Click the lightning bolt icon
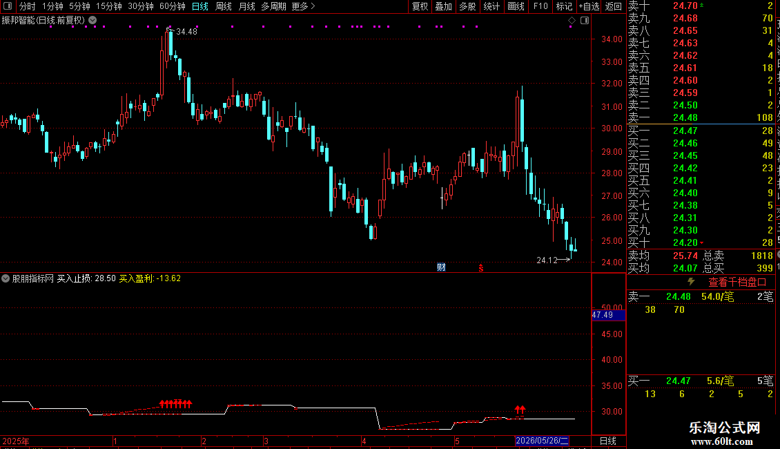This screenshot has width=780, height=449. coord(691,282)
